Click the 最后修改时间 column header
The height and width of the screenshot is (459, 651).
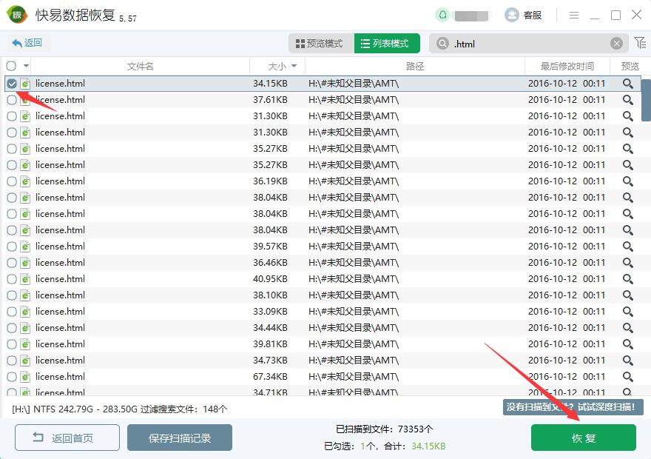click(x=567, y=66)
